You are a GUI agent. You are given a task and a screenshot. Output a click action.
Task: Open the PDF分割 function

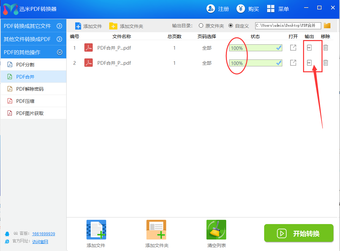tap(25, 65)
